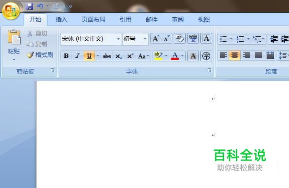Expand the font name dropdown arrow

click(x=118, y=39)
